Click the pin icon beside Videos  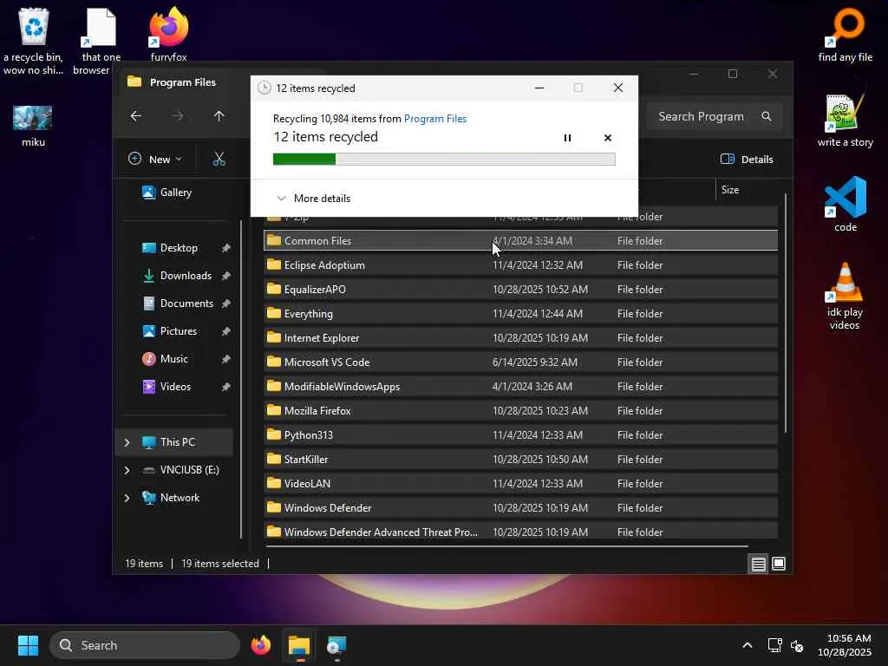point(226,387)
